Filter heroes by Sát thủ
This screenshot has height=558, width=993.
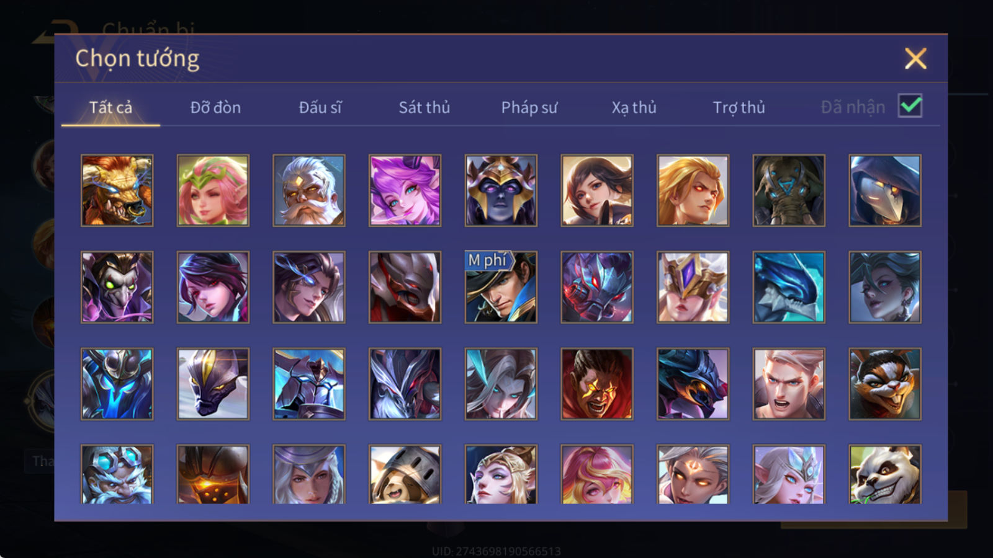click(x=425, y=107)
